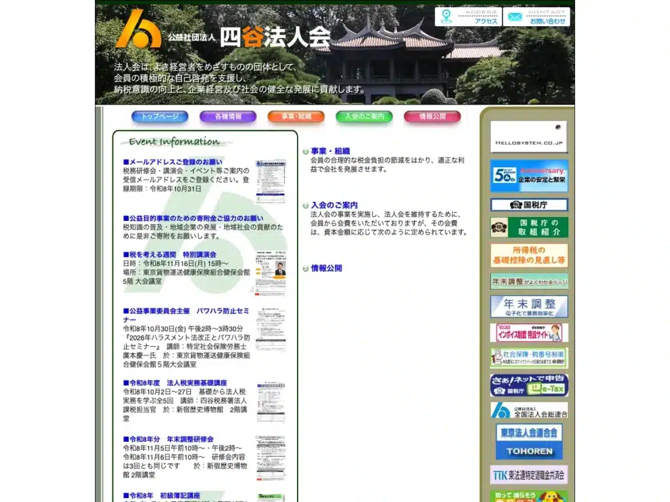The width and height of the screenshot is (670, 502).
Task: Open the アクセス access button
Action: click(x=468, y=16)
